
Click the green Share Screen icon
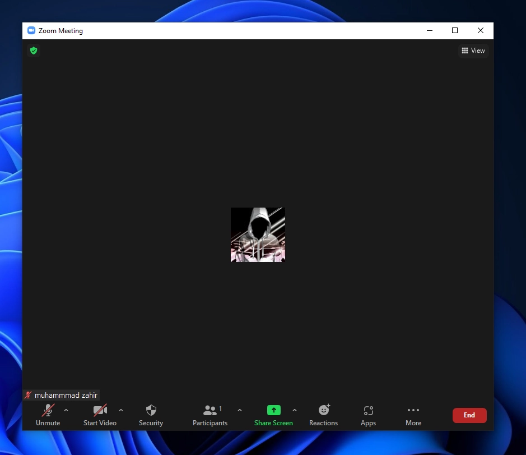(273, 411)
